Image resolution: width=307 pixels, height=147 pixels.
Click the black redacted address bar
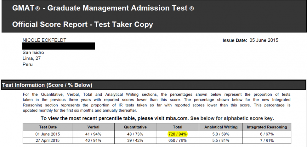click(59, 46)
